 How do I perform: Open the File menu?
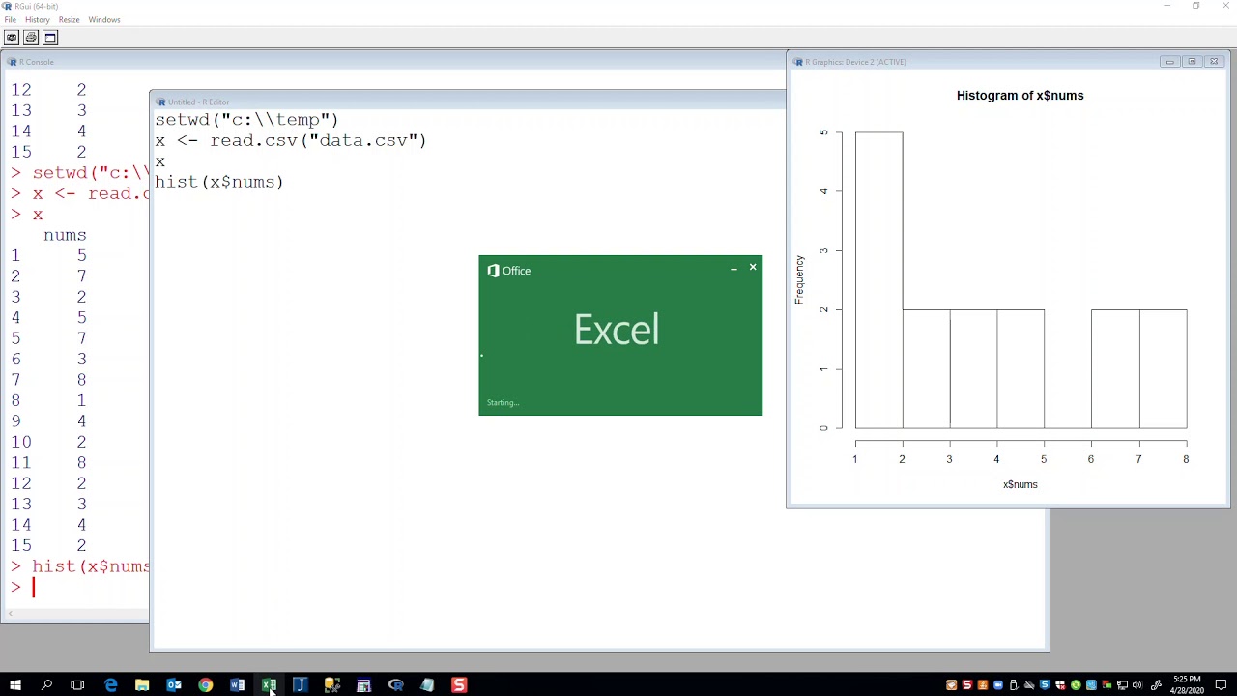tap(10, 19)
